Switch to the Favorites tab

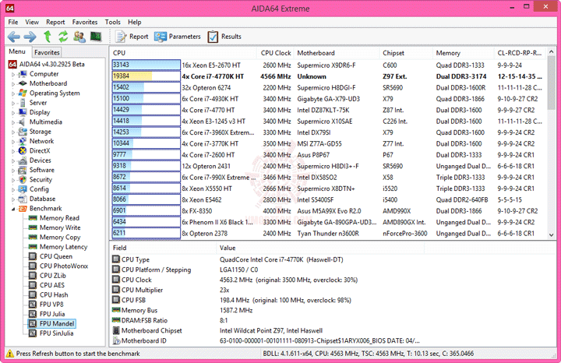47,52
